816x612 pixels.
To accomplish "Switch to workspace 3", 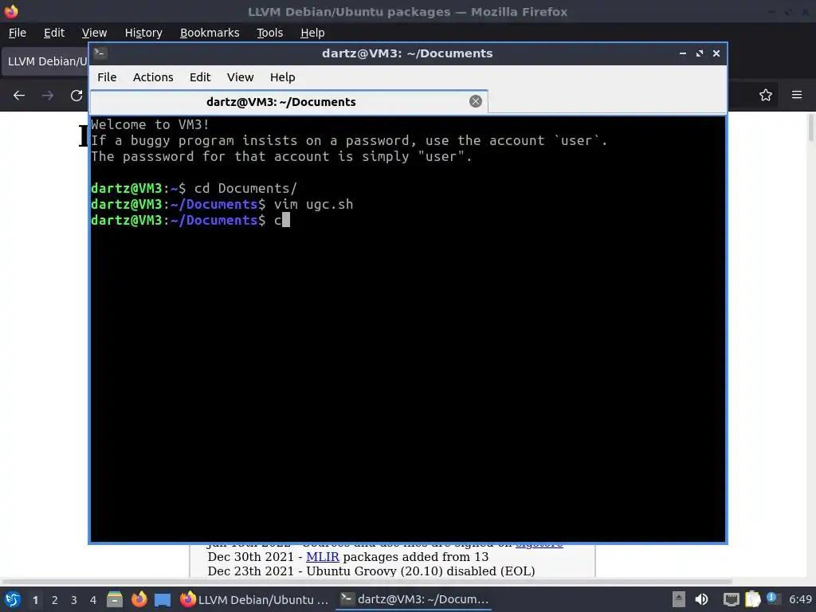I will coord(74,600).
